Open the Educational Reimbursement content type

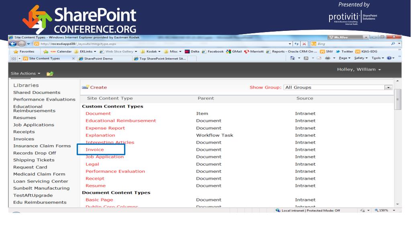coord(121,121)
